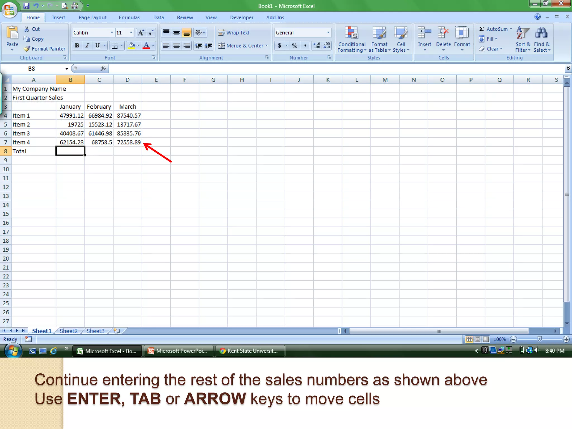Click the zoom slider handle
The height and width of the screenshot is (429, 572).
[539, 339]
